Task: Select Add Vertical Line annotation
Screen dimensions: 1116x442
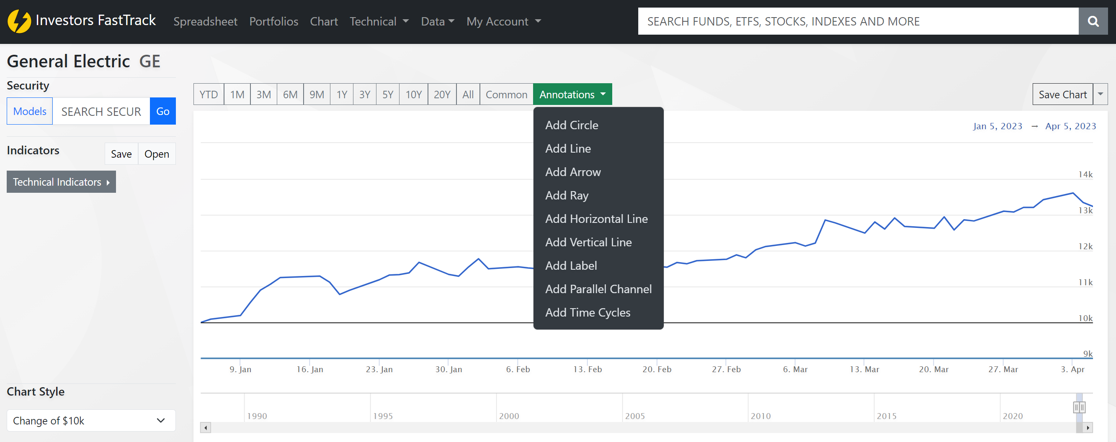Action: click(598, 242)
